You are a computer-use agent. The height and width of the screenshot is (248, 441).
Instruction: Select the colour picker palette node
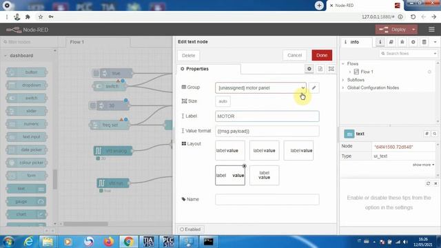click(x=26, y=163)
